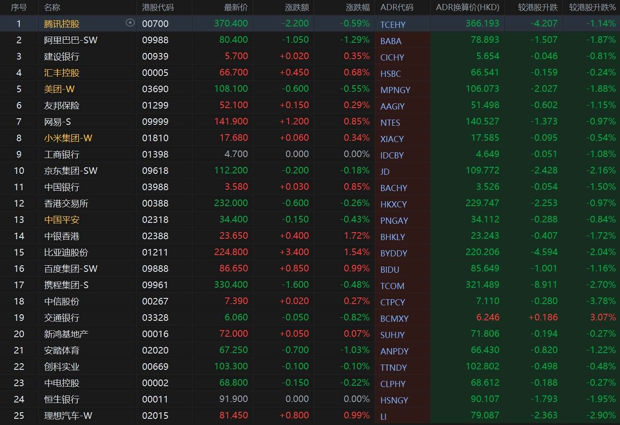Open ADR code TCEHY
The image size is (620, 425).
click(x=393, y=25)
